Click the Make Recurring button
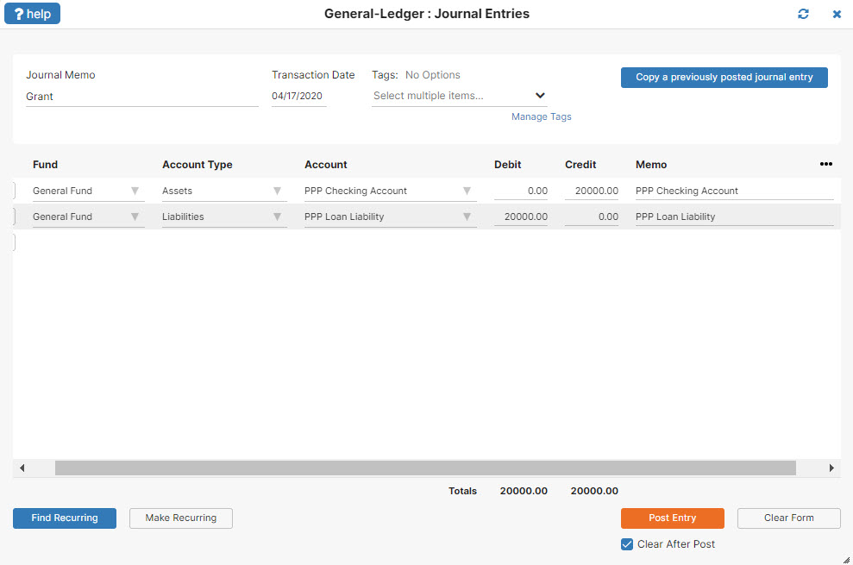The image size is (853, 565). click(180, 518)
